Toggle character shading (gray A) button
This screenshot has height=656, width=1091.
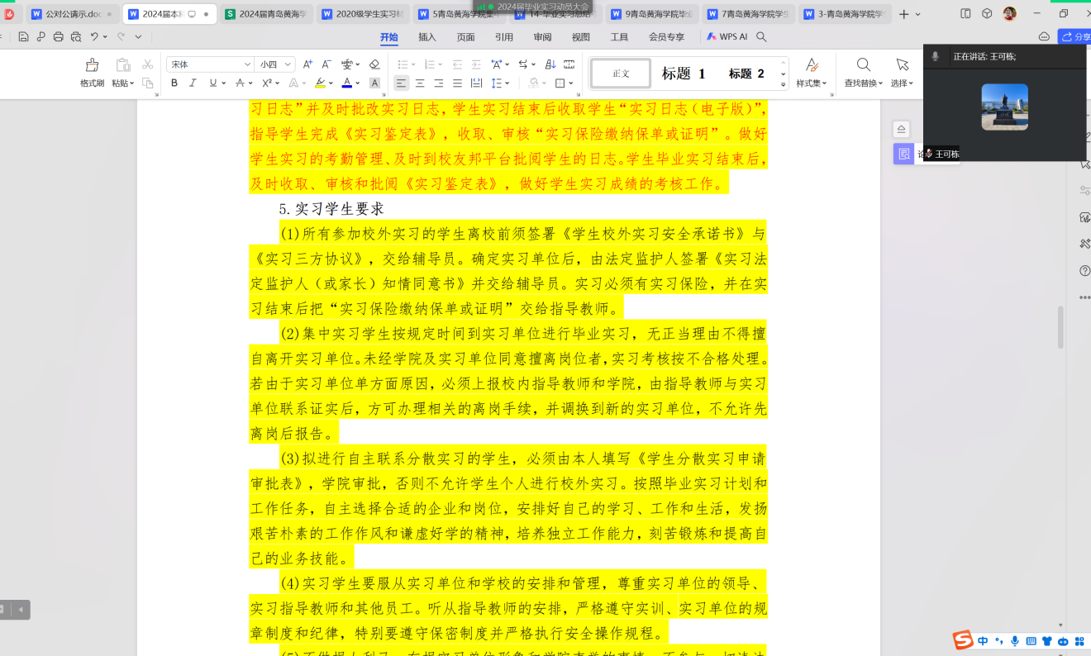374,83
